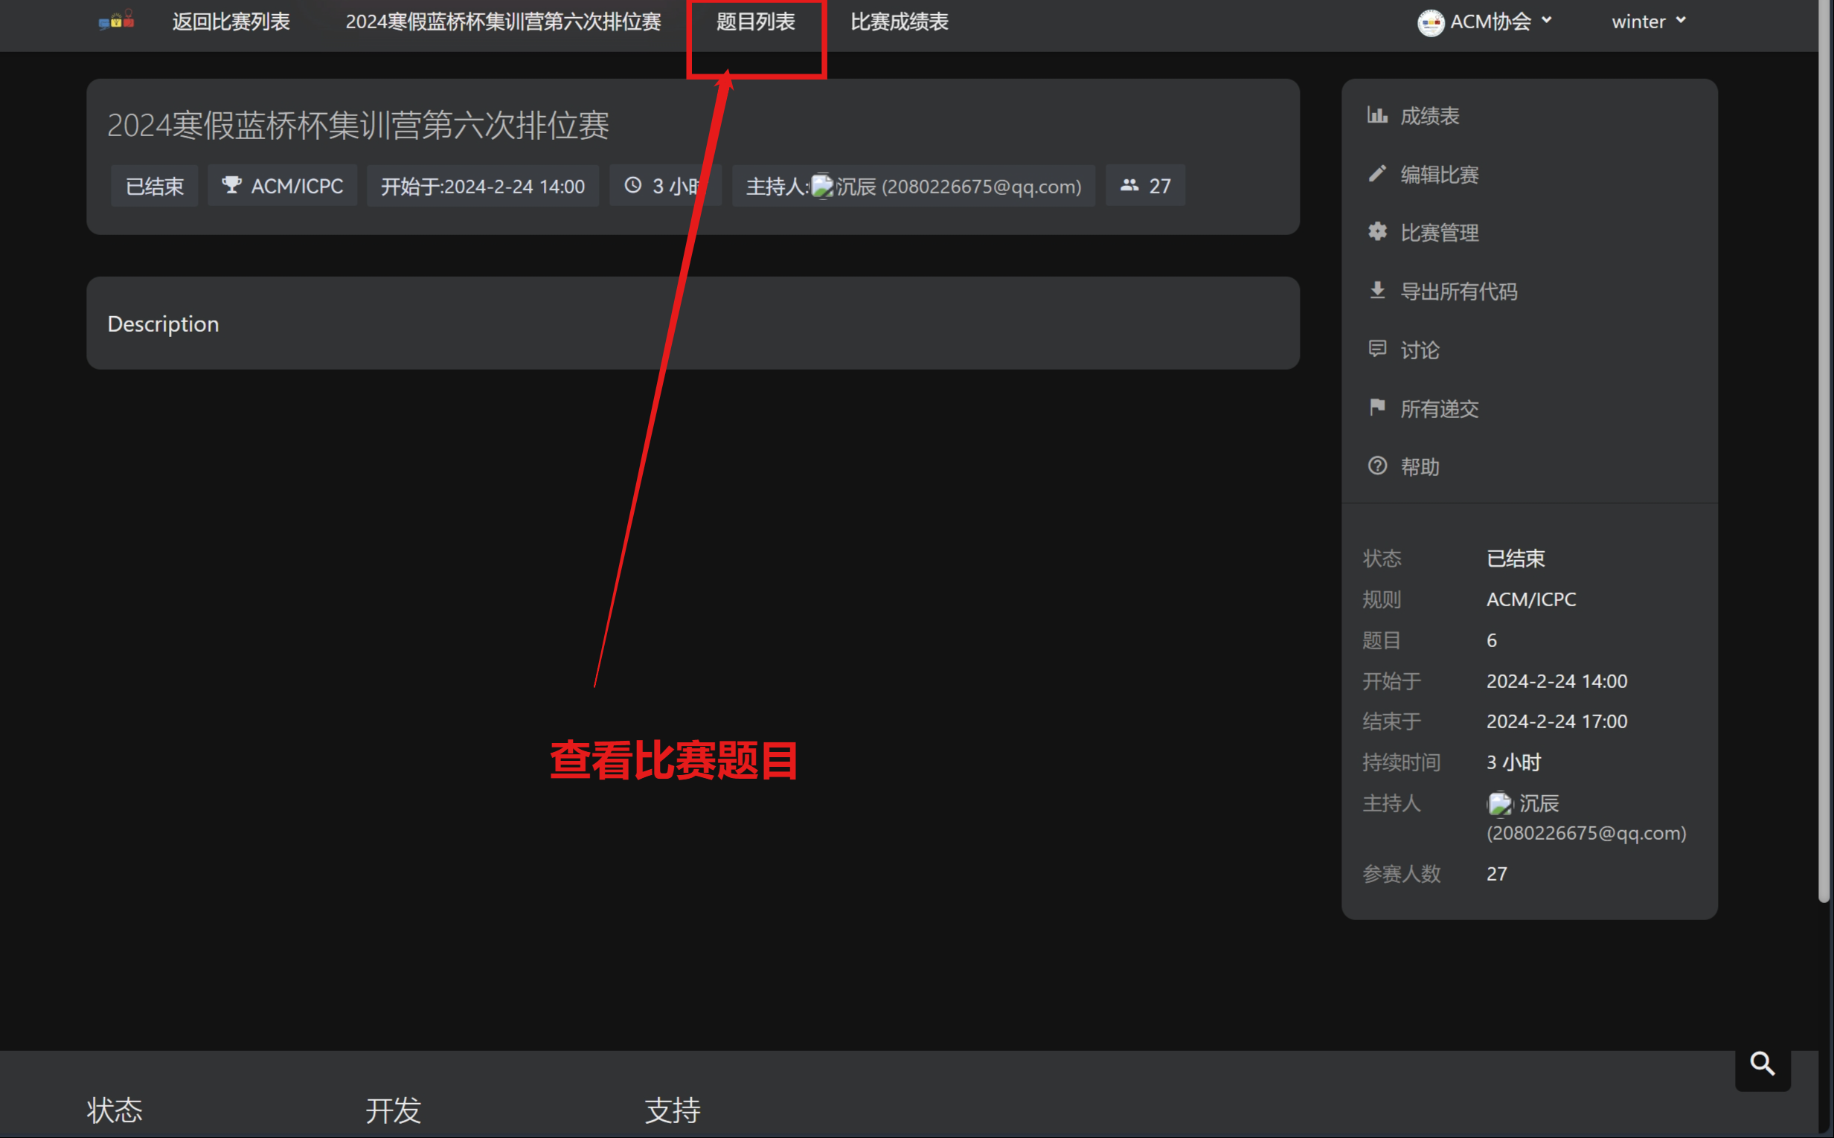The height and width of the screenshot is (1138, 1834).
Task: Open the 讨论 chat icon
Action: point(1377,349)
